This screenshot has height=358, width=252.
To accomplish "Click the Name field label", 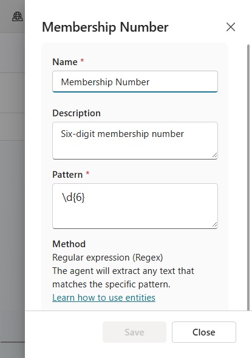I will (x=65, y=62).
